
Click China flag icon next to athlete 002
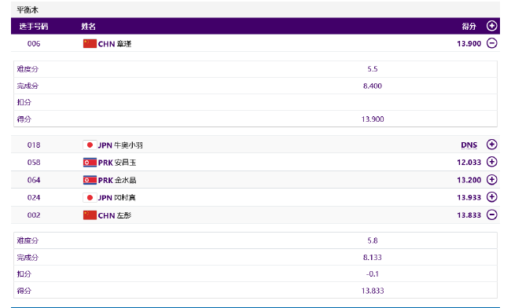pos(90,215)
